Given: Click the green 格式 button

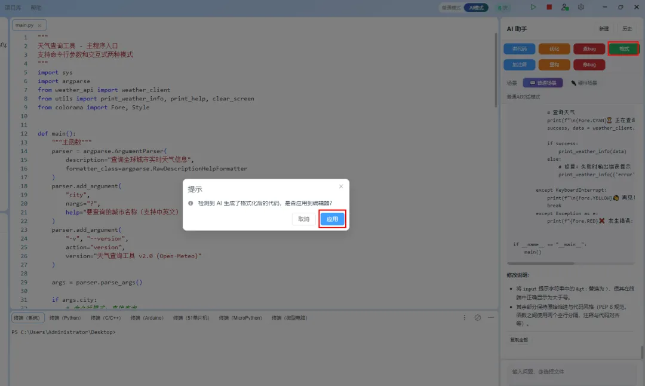Looking at the screenshot, I should (x=623, y=48).
